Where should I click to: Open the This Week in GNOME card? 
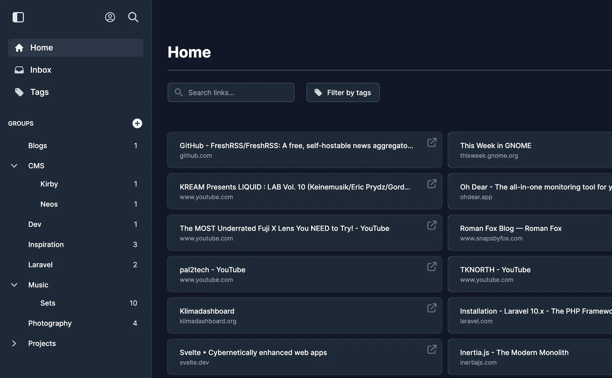point(530,150)
